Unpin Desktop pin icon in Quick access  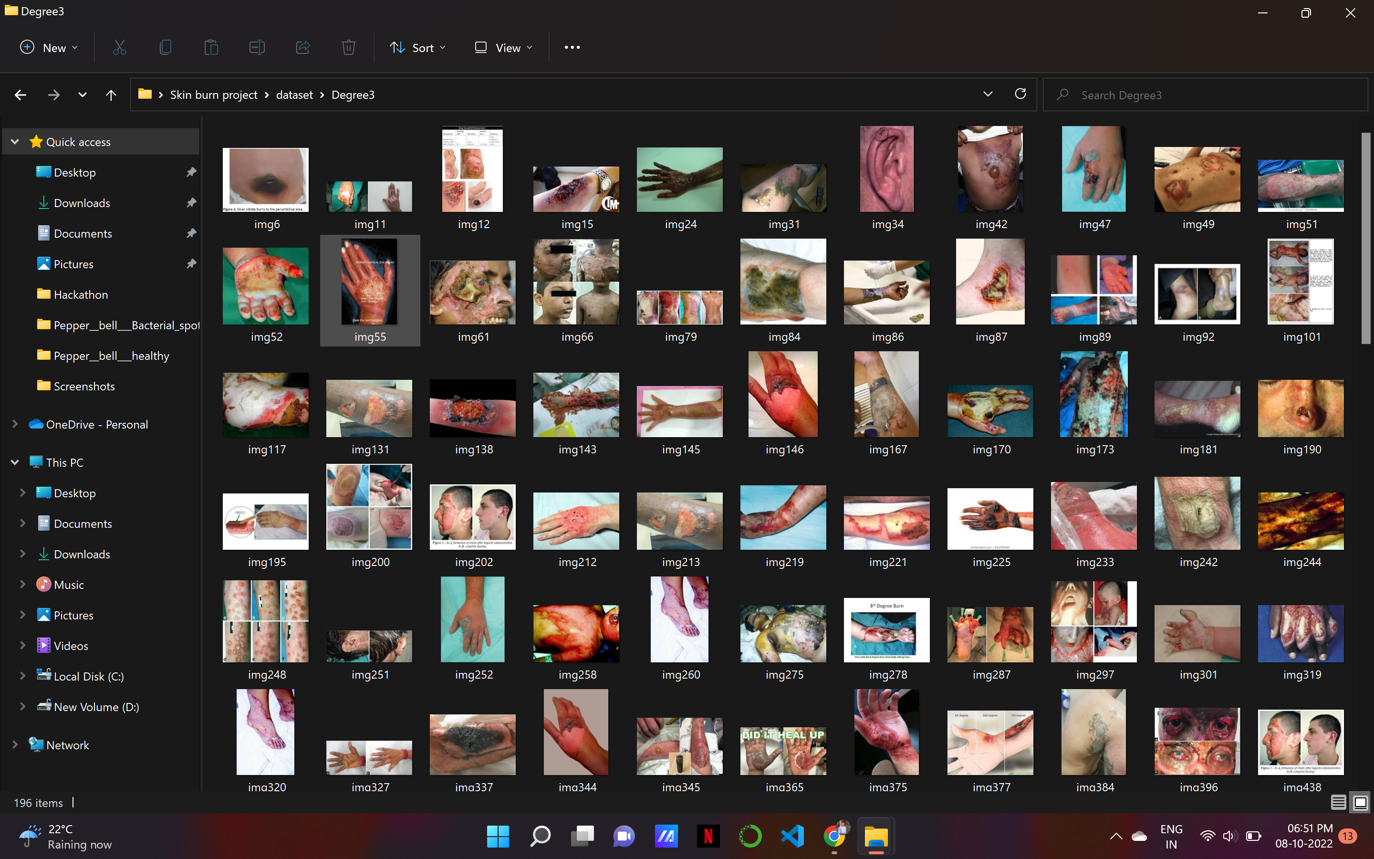[x=191, y=172]
